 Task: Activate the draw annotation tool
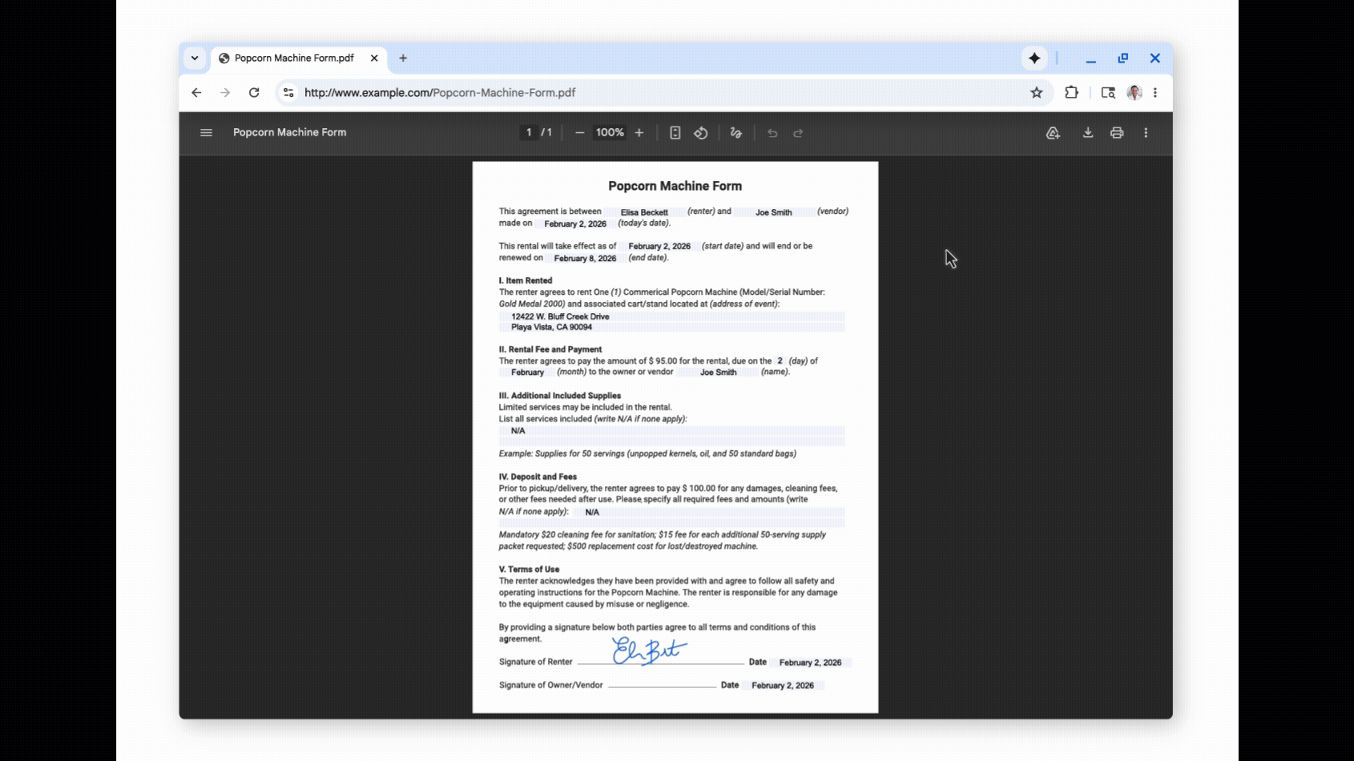click(736, 133)
